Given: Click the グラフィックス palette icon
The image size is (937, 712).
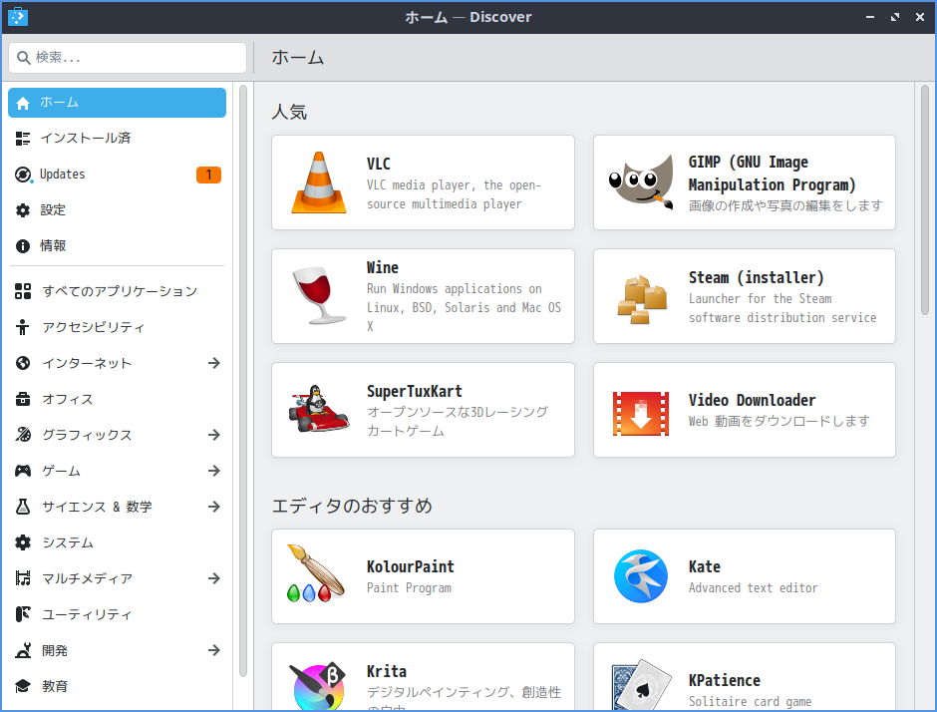Looking at the screenshot, I should point(23,435).
